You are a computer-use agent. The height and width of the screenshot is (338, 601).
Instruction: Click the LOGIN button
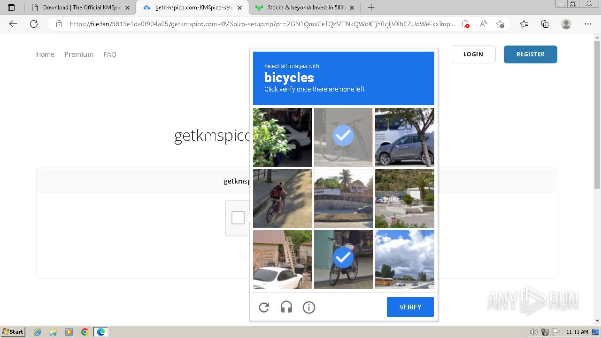473,54
